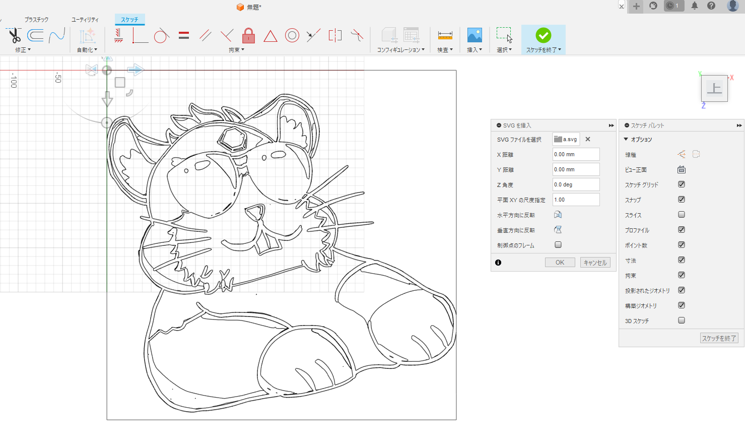Click the ビュー正面 look-at icon

[682, 169]
